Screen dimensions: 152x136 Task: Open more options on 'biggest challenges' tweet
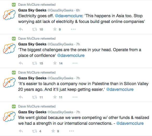[75, 63]
